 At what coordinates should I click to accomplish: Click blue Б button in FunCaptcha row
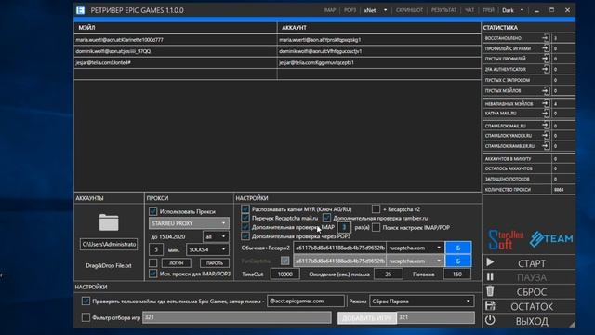point(458,261)
